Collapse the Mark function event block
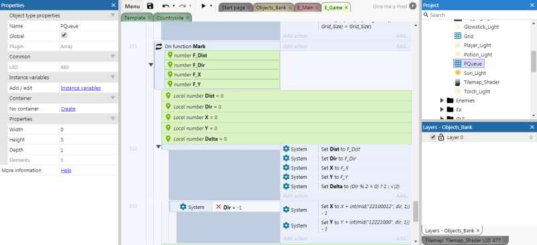Screen dimensions: 537x245 coord(150,64)
